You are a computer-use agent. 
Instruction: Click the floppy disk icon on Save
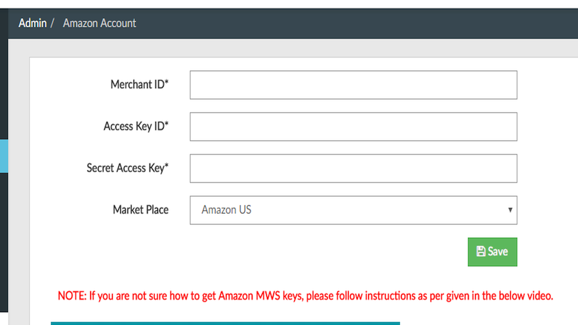click(481, 251)
